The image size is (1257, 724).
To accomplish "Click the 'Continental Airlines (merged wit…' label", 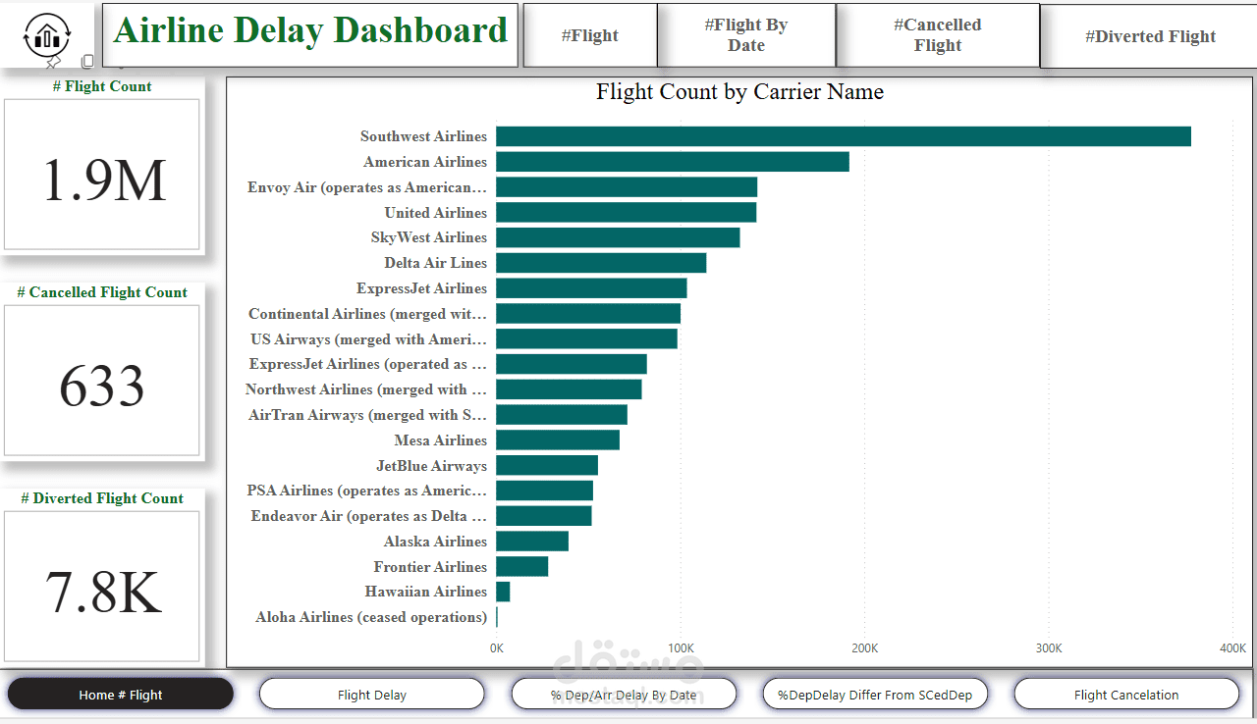I will (368, 314).
